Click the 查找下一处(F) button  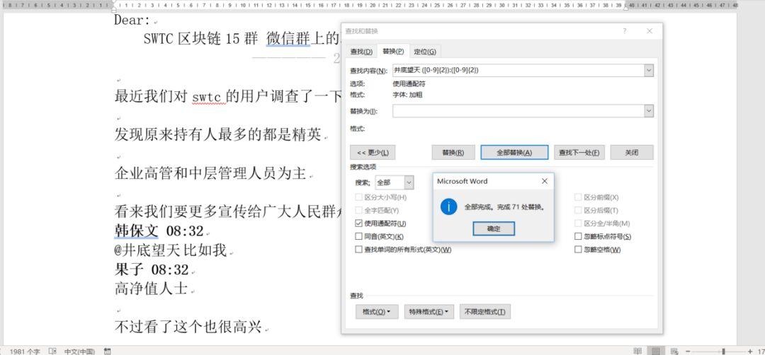579,153
